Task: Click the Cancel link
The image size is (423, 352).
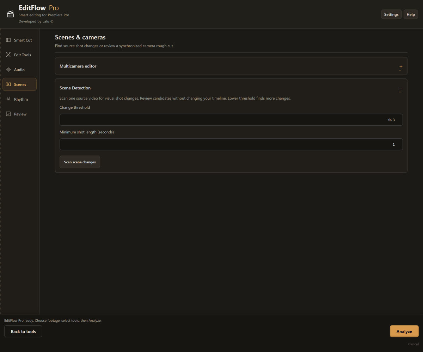Action: click(x=413, y=344)
